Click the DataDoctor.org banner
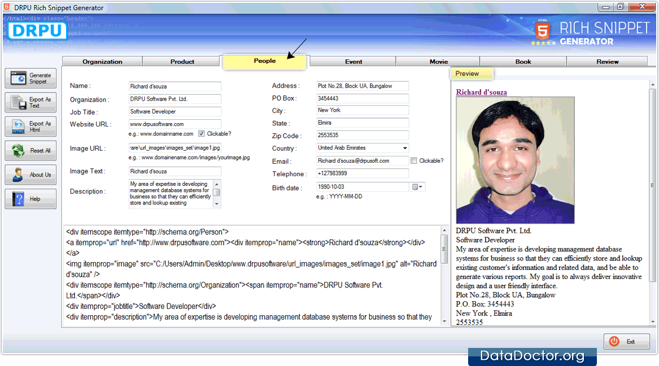The width and height of the screenshot is (659, 366). [532, 356]
